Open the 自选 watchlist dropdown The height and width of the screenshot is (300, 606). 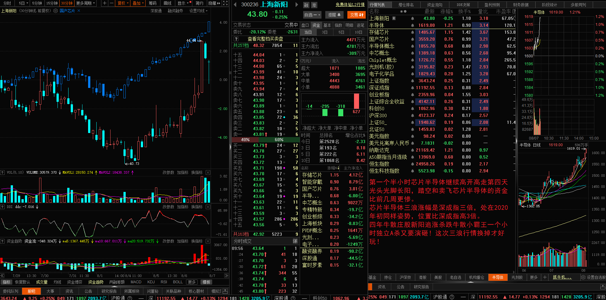pos(312,15)
